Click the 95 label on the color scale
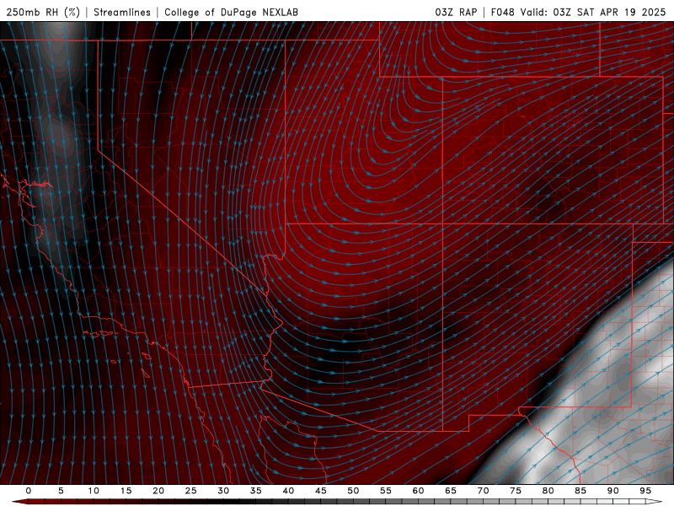 point(645,491)
